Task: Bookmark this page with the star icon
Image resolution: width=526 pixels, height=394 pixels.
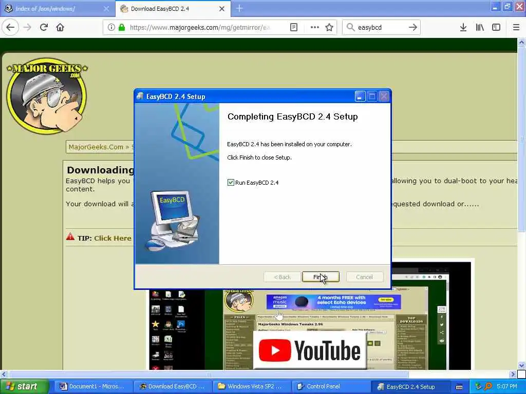Action: point(329,28)
